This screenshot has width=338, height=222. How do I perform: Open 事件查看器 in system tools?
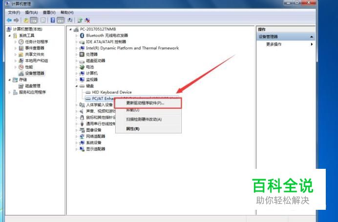pyautogui.click(x=35, y=48)
